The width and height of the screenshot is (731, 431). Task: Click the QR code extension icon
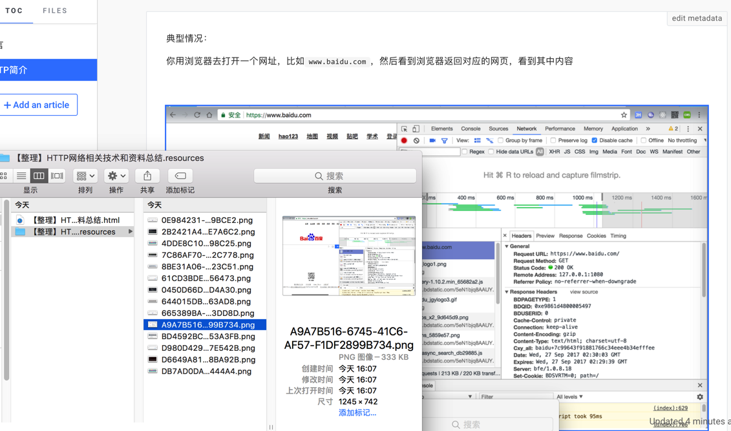[x=675, y=114]
